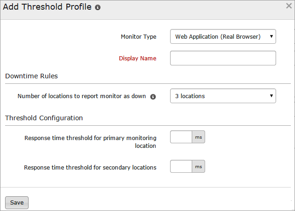
Task: Click the Monitor Type label
Action: click(x=138, y=36)
